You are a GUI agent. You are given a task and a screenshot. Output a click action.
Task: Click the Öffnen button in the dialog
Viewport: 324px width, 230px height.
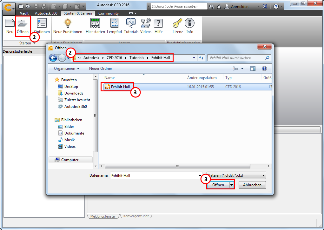pos(218,185)
